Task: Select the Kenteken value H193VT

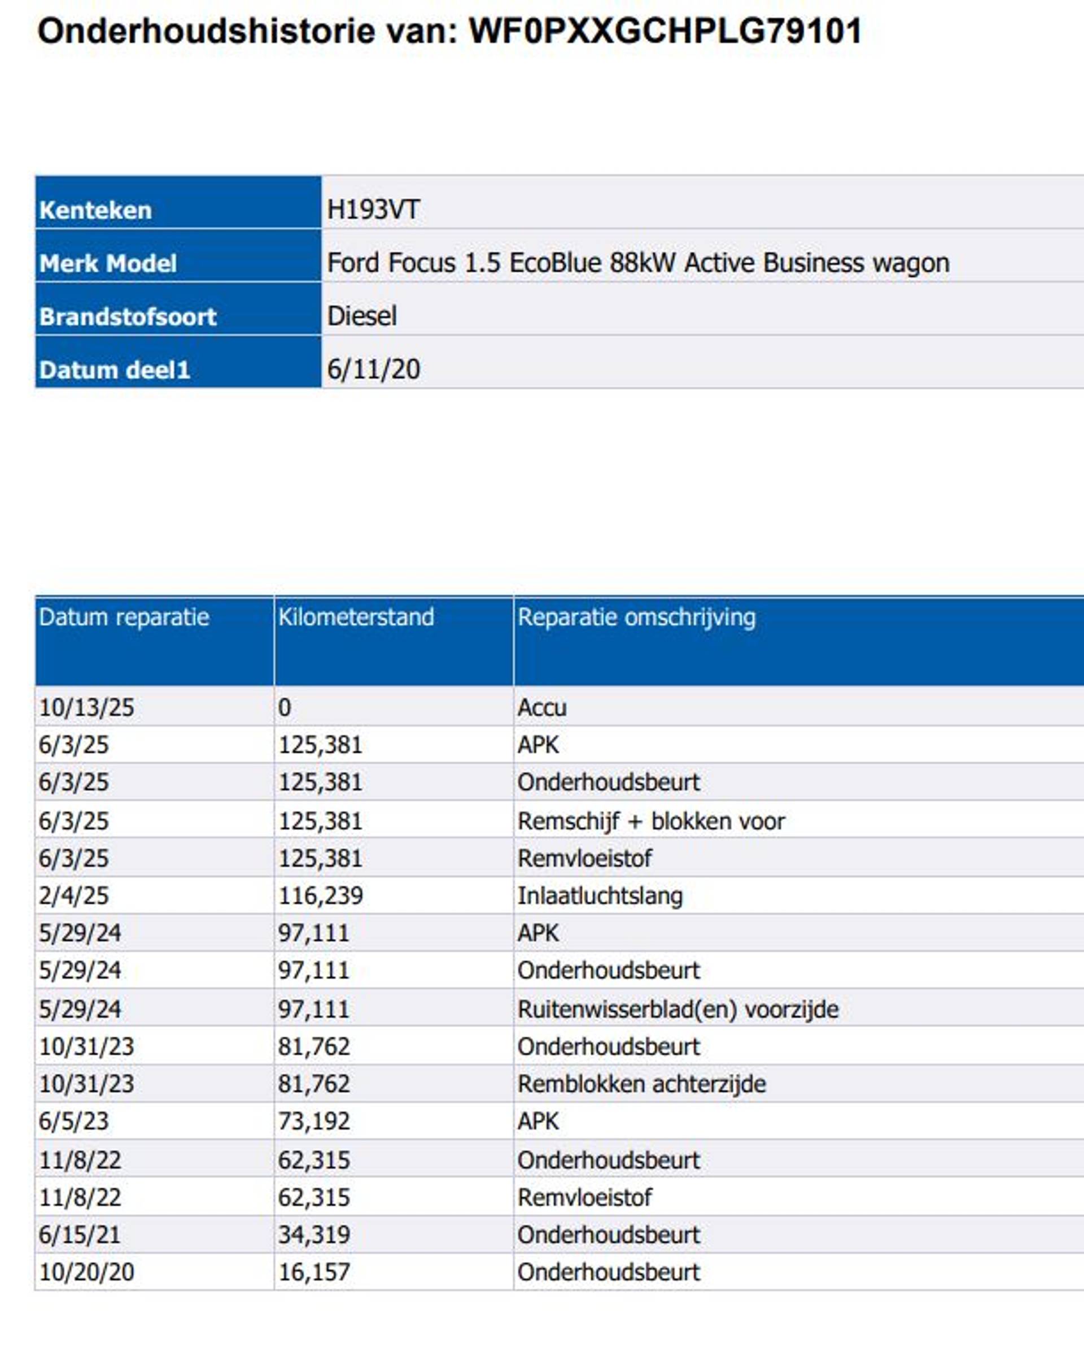Action: (x=373, y=210)
